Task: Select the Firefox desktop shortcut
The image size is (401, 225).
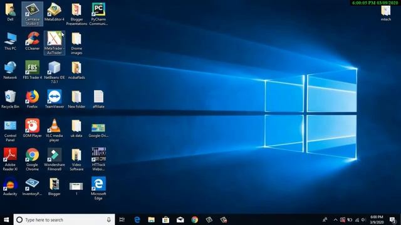Action: [32, 99]
